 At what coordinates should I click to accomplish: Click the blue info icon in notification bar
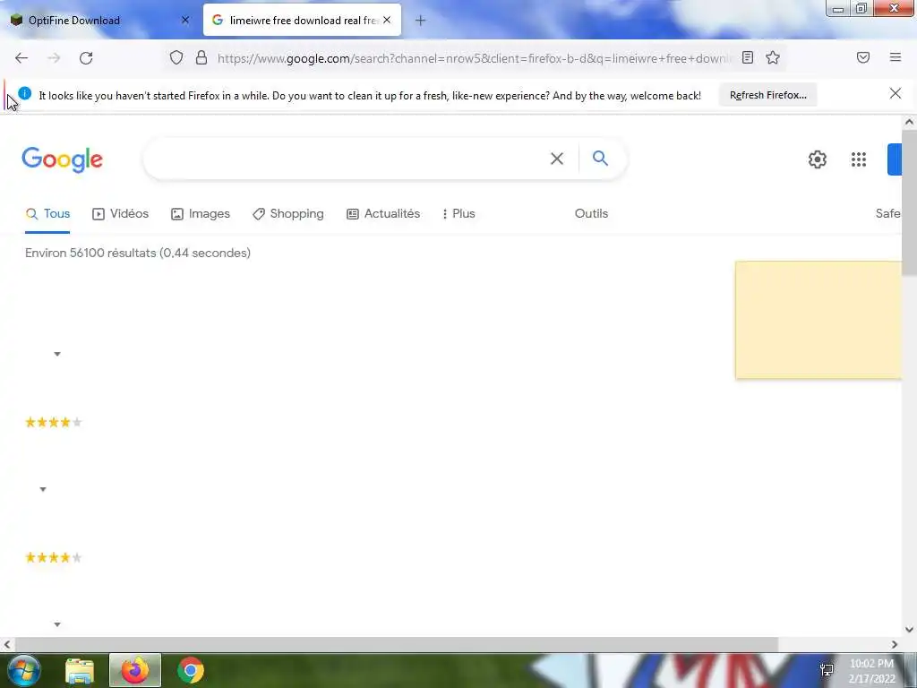coord(24,93)
